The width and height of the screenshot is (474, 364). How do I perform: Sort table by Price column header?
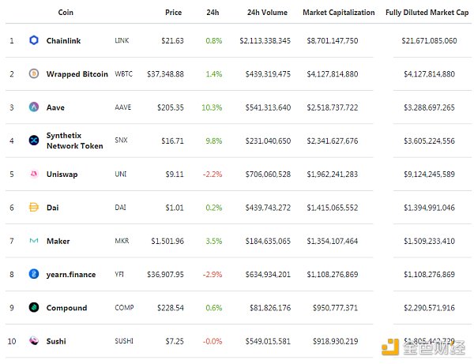click(x=173, y=13)
